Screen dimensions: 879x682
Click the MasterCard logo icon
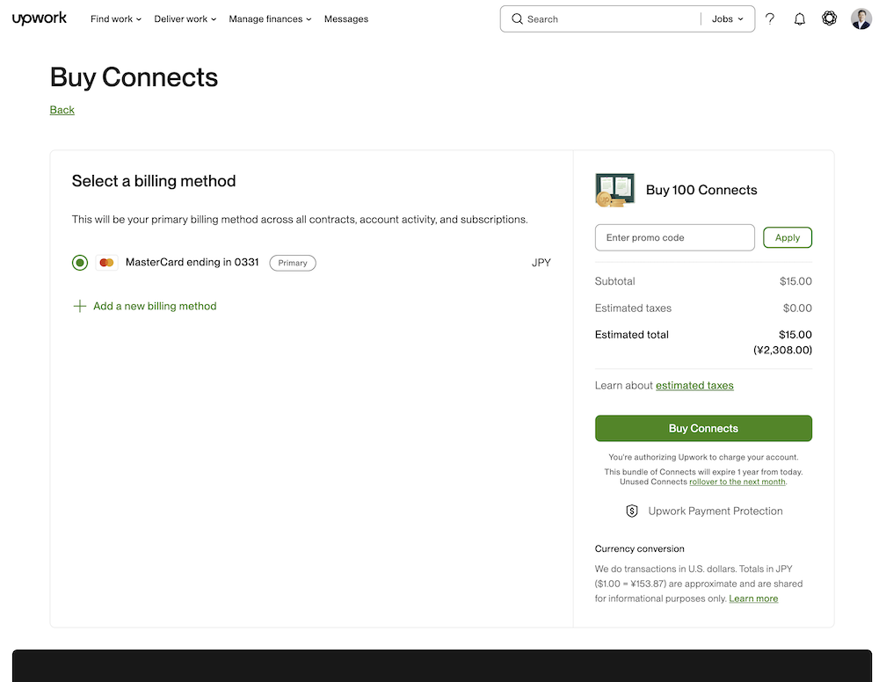click(106, 262)
